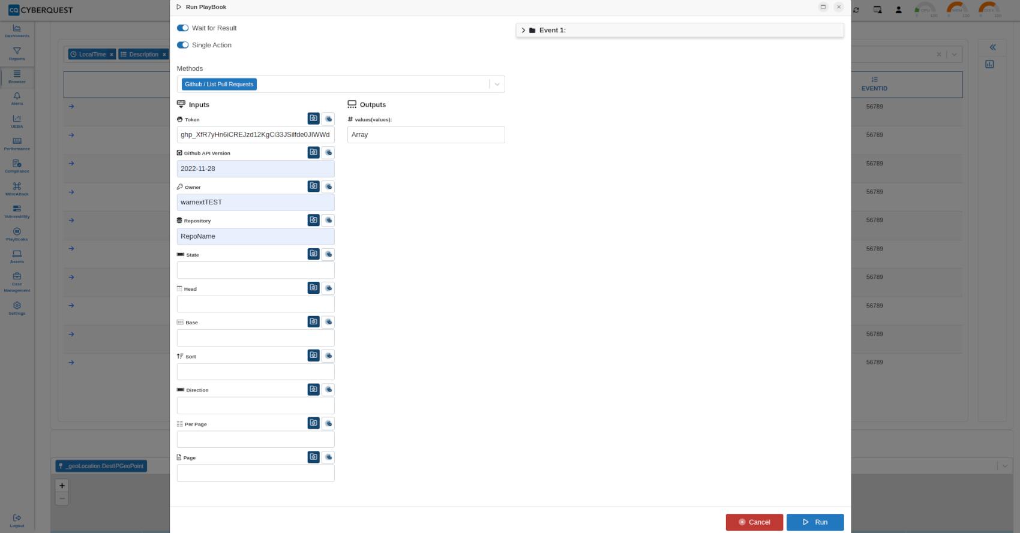Open Vulnerability in the sidebar
The image size is (1020, 533).
[17, 212]
